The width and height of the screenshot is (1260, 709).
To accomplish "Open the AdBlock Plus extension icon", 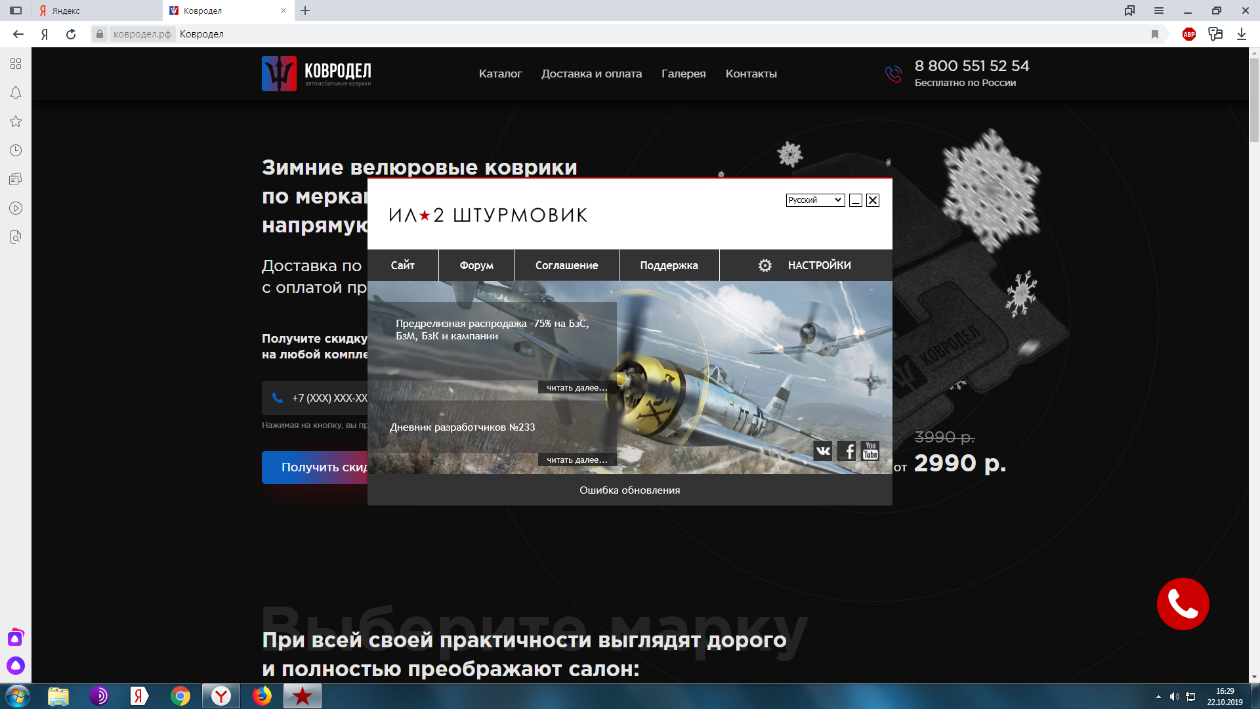I will 1189,34.
